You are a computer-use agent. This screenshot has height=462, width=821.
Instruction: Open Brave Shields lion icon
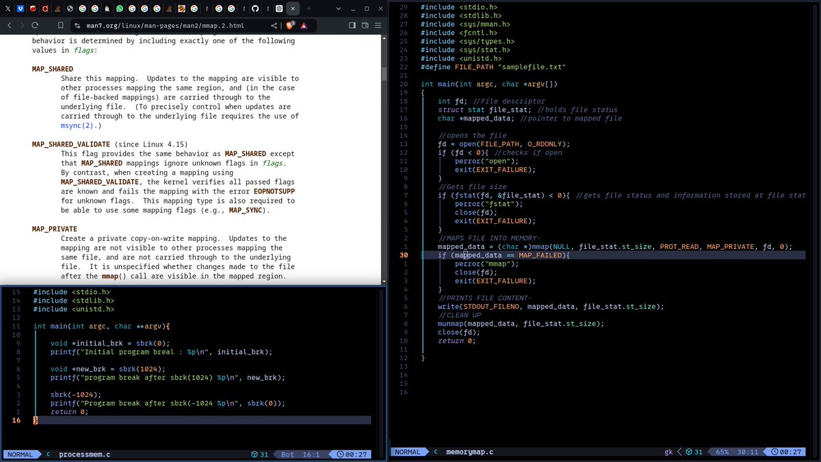(289, 25)
